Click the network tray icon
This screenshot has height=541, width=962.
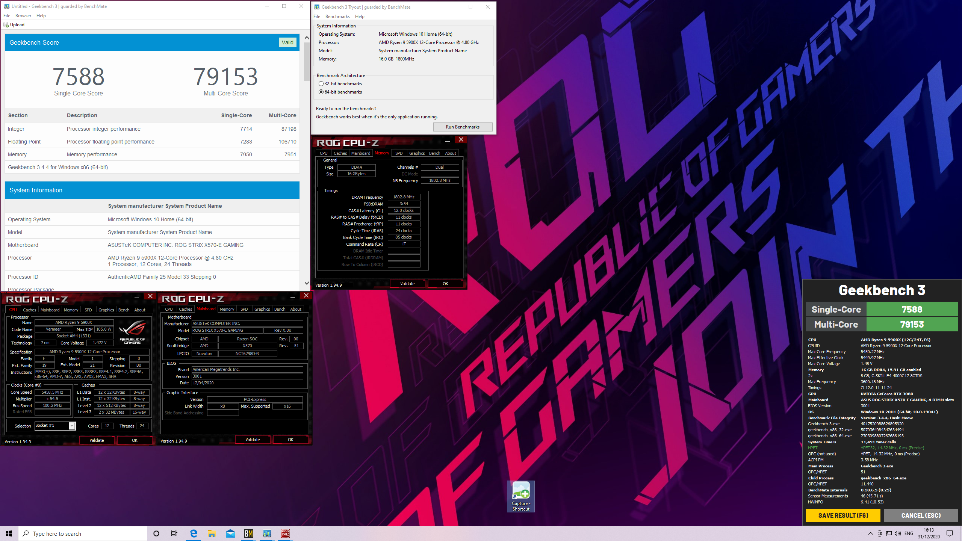pos(889,533)
